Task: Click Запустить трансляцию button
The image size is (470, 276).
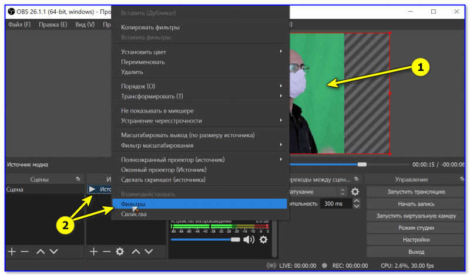Action: (416, 192)
